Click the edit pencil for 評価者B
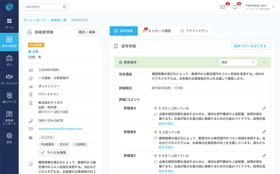The width and height of the screenshot is (280, 174). (x=264, y=132)
